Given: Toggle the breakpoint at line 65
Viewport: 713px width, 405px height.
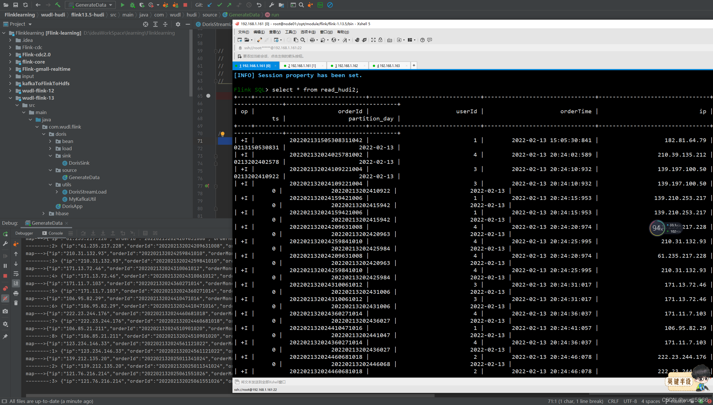Looking at the screenshot, I should [208, 96].
